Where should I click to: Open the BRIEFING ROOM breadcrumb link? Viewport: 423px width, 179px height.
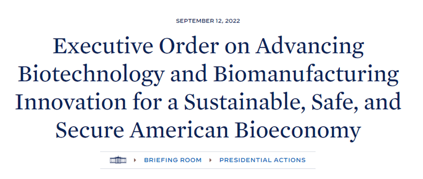[x=173, y=160]
